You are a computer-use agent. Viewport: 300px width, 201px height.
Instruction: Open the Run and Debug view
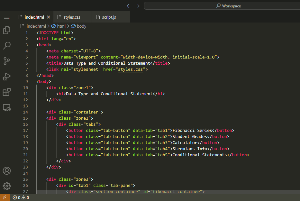[x=7, y=77]
